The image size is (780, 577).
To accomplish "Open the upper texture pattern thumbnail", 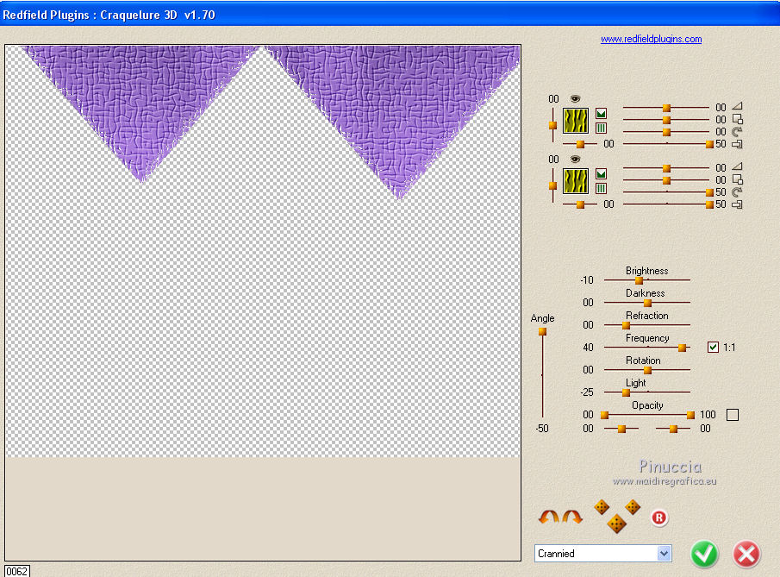I will pos(576,121).
